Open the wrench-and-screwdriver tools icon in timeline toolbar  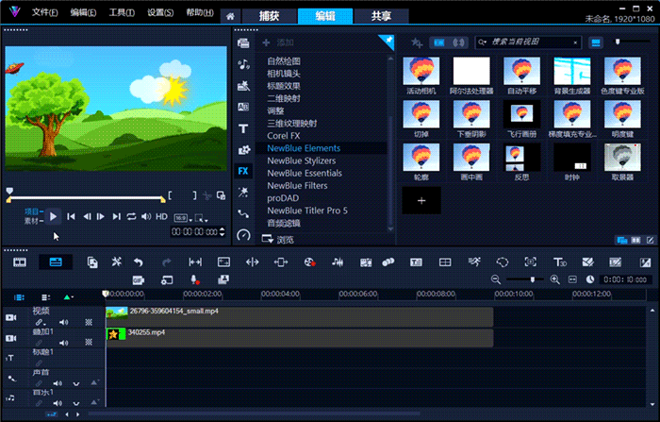coord(117,262)
